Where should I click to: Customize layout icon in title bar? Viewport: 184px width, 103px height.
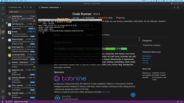(x=181, y=3)
